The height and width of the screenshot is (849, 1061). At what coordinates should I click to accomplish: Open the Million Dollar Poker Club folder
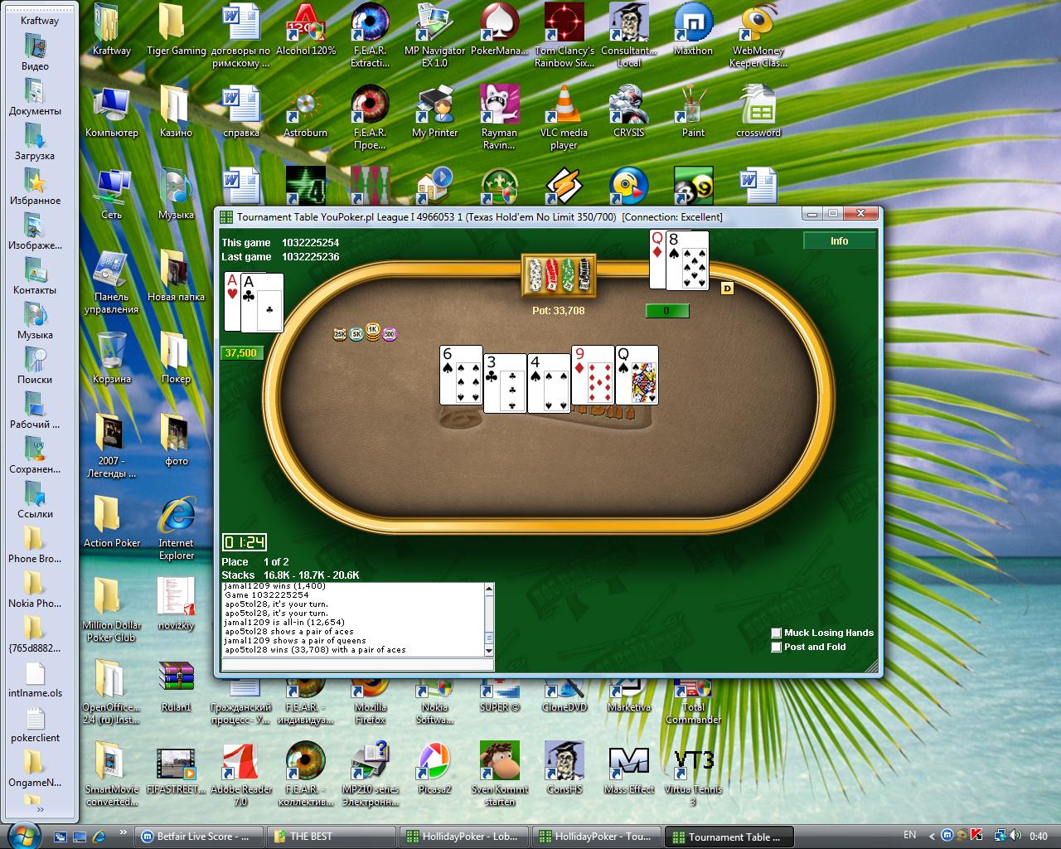[111, 610]
